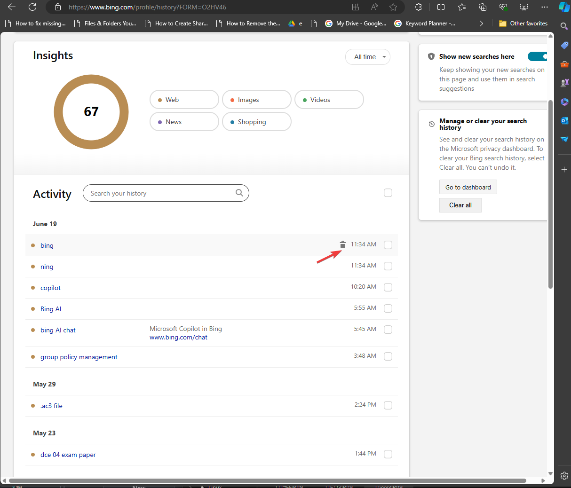Image resolution: width=571 pixels, height=488 pixels.
Task: Open the 'All time' dropdown
Action: tap(368, 57)
